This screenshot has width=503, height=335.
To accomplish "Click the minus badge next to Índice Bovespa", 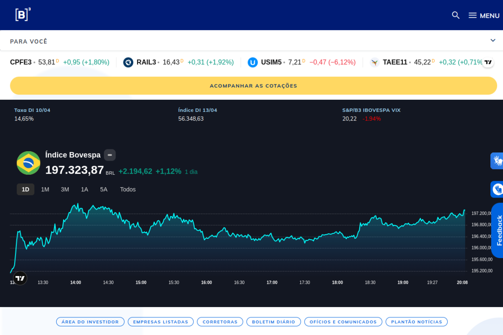I will coord(110,155).
